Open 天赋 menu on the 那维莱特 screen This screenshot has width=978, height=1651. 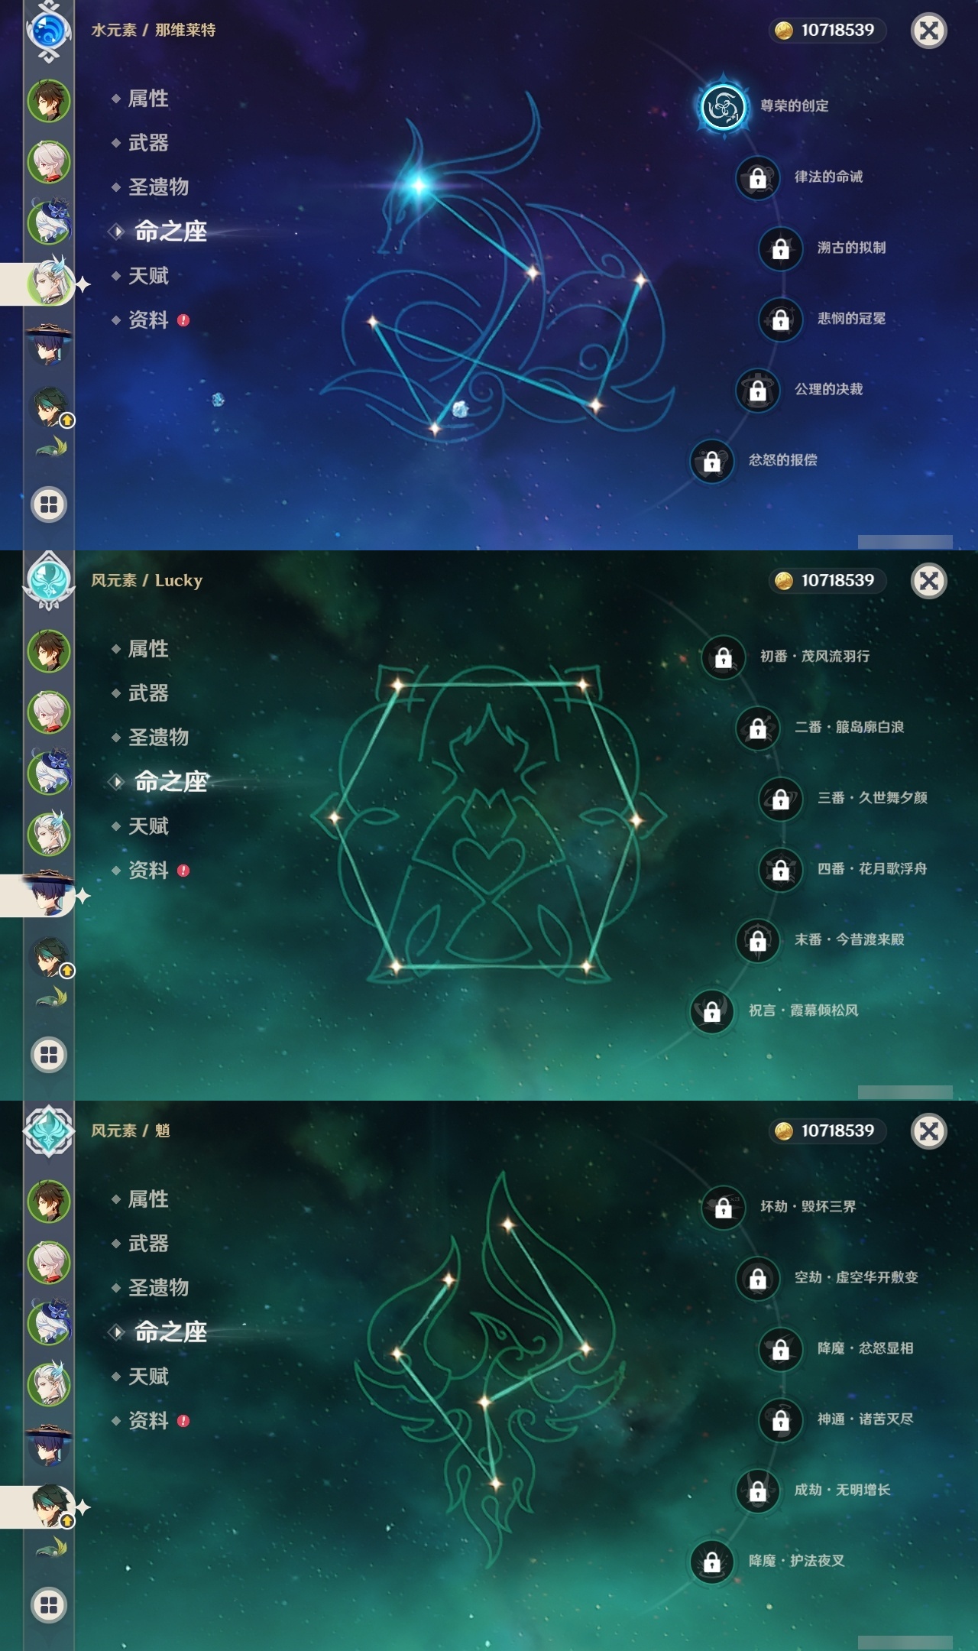point(148,276)
